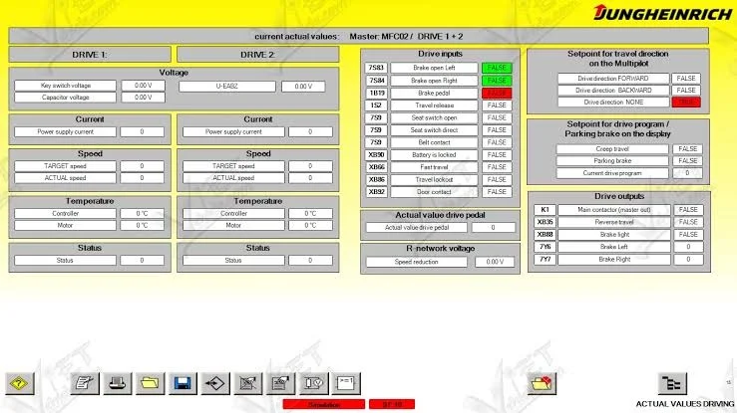Click the 'U-EABZ' label
Screen dimensions: 737x413
227,87
